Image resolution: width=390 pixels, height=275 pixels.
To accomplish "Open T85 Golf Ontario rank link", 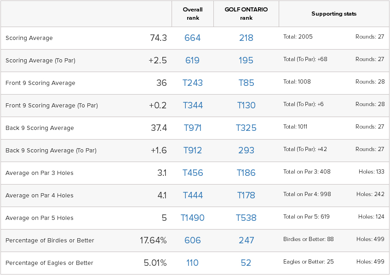I will point(246,83).
